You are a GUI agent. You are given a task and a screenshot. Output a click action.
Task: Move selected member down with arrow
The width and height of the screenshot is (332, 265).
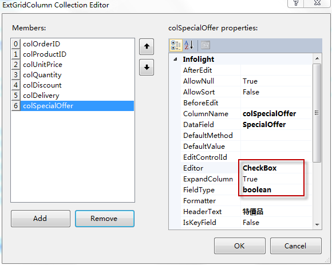click(147, 68)
